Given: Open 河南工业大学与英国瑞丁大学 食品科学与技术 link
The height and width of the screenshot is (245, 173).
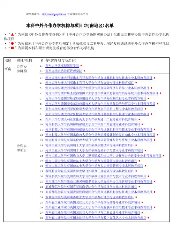Looking at the screenshot, I should [94, 150].
